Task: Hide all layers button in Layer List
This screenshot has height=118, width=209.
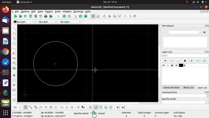Action: click(x=172, y=61)
